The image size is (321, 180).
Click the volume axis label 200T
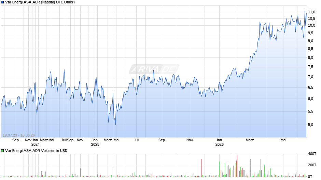point(312,165)
